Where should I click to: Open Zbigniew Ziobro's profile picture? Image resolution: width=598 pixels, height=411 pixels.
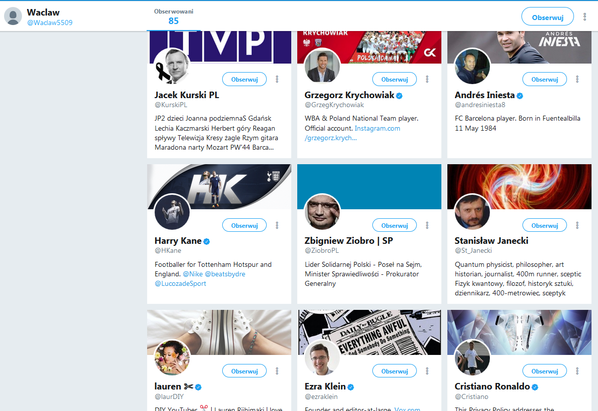322,212
